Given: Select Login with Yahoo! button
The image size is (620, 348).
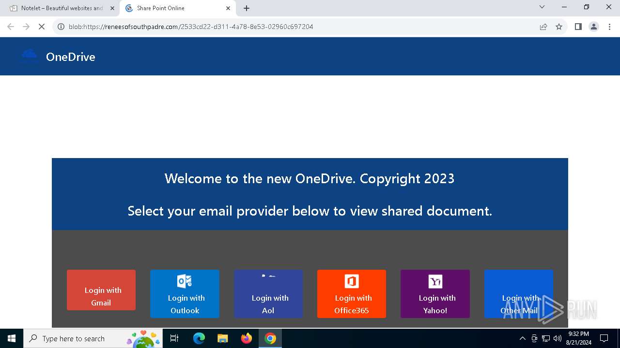Looking at the screenshot, I should (435, 294).
